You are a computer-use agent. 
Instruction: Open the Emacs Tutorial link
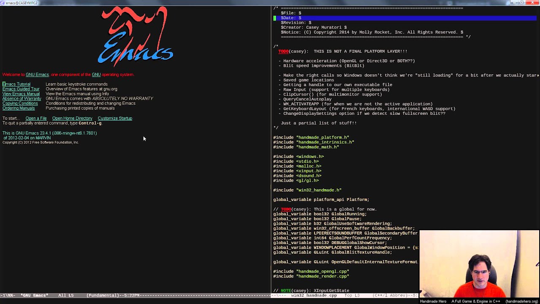point(16,84)
